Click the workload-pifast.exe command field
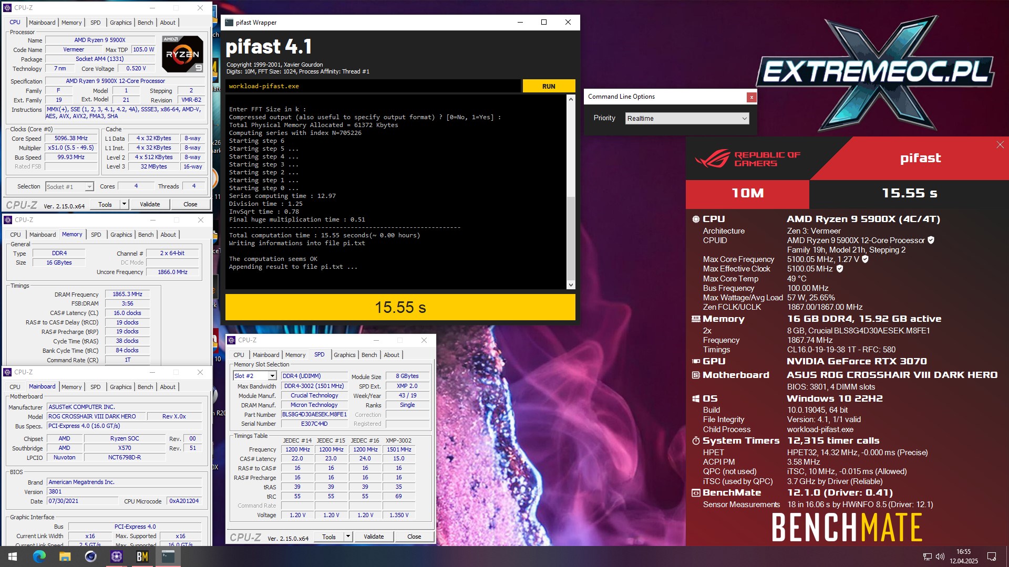 373,86
